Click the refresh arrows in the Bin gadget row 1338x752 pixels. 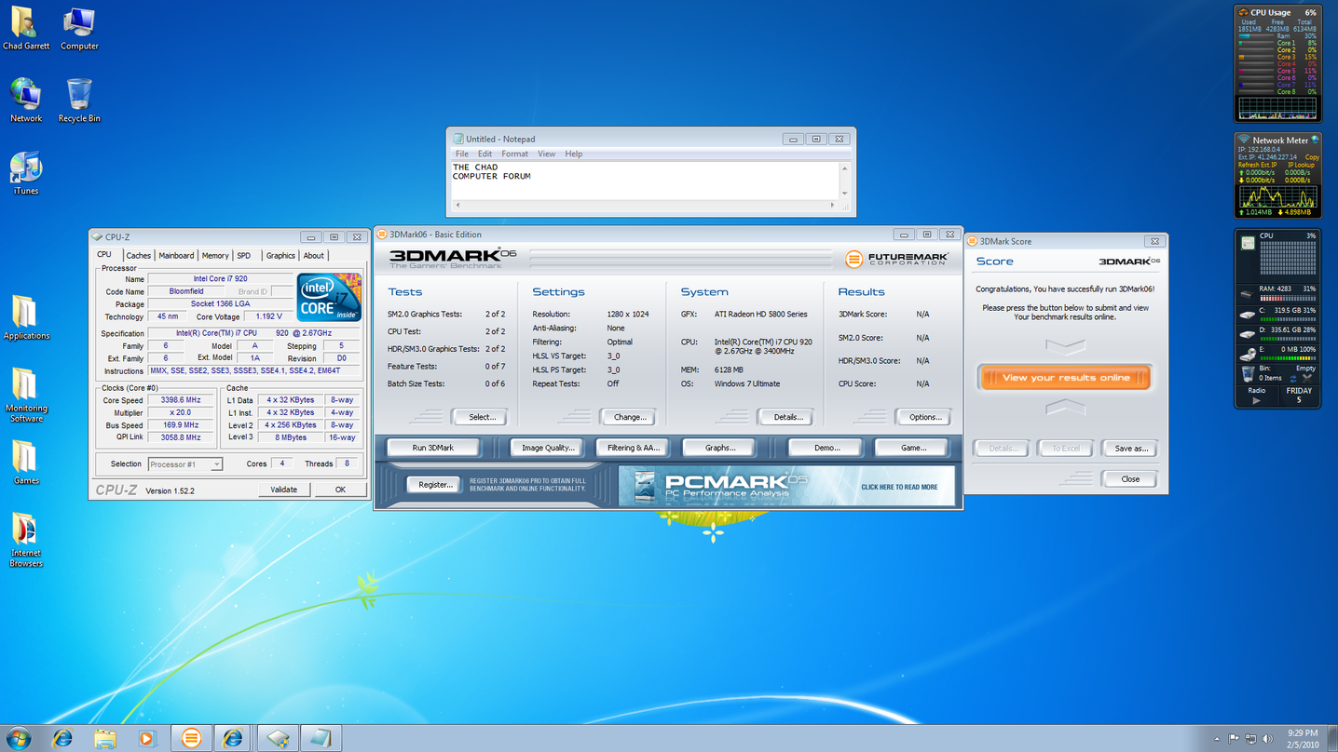click(x=1293, y=378)
